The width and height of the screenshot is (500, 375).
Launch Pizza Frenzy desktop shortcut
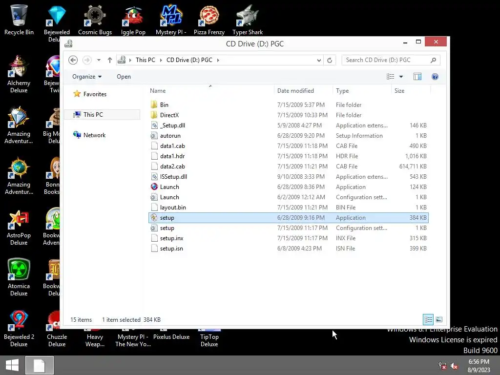coord(209,20)
